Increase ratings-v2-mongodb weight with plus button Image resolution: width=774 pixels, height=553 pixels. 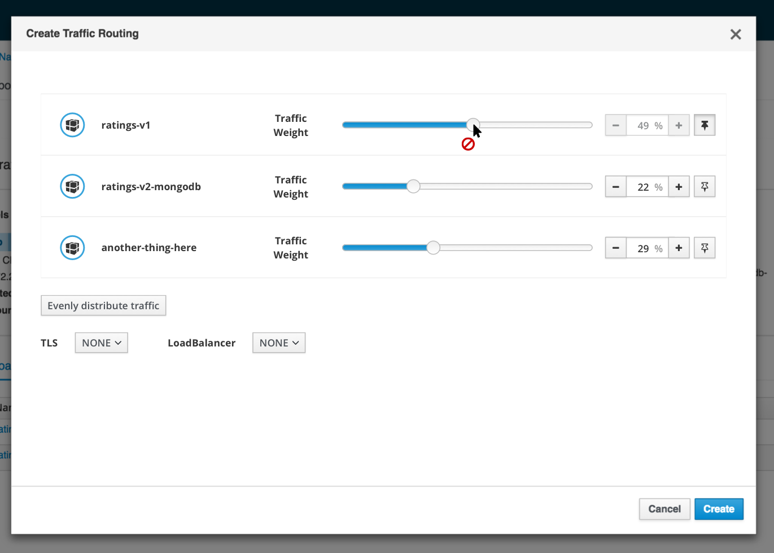(x=679, y=187)
